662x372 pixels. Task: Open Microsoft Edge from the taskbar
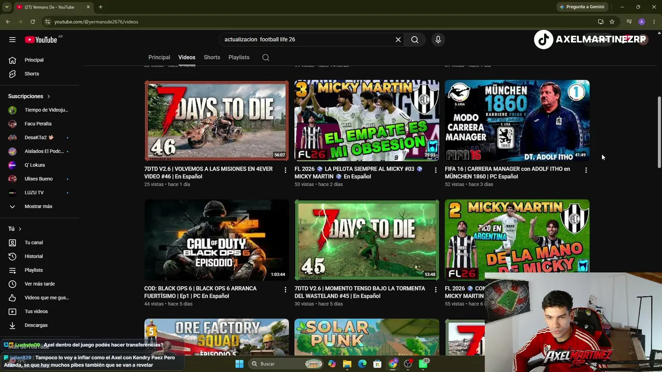click(362, 364)
